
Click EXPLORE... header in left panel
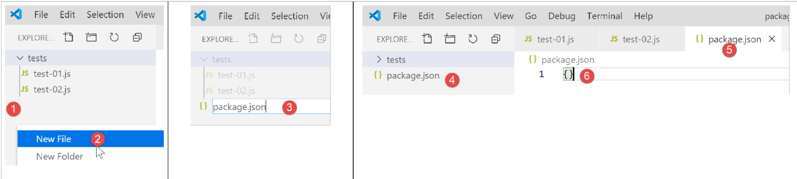click(36, 38)
